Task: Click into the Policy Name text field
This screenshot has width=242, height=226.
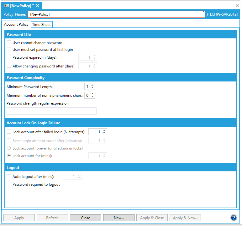Action: [116, 14]
